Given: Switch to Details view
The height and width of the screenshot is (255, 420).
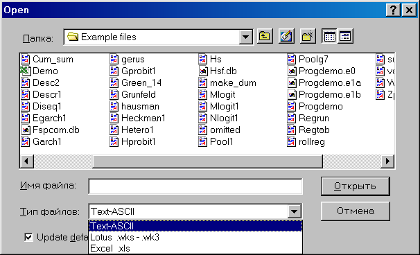Looking at the screenshot, I should (345, 36).
